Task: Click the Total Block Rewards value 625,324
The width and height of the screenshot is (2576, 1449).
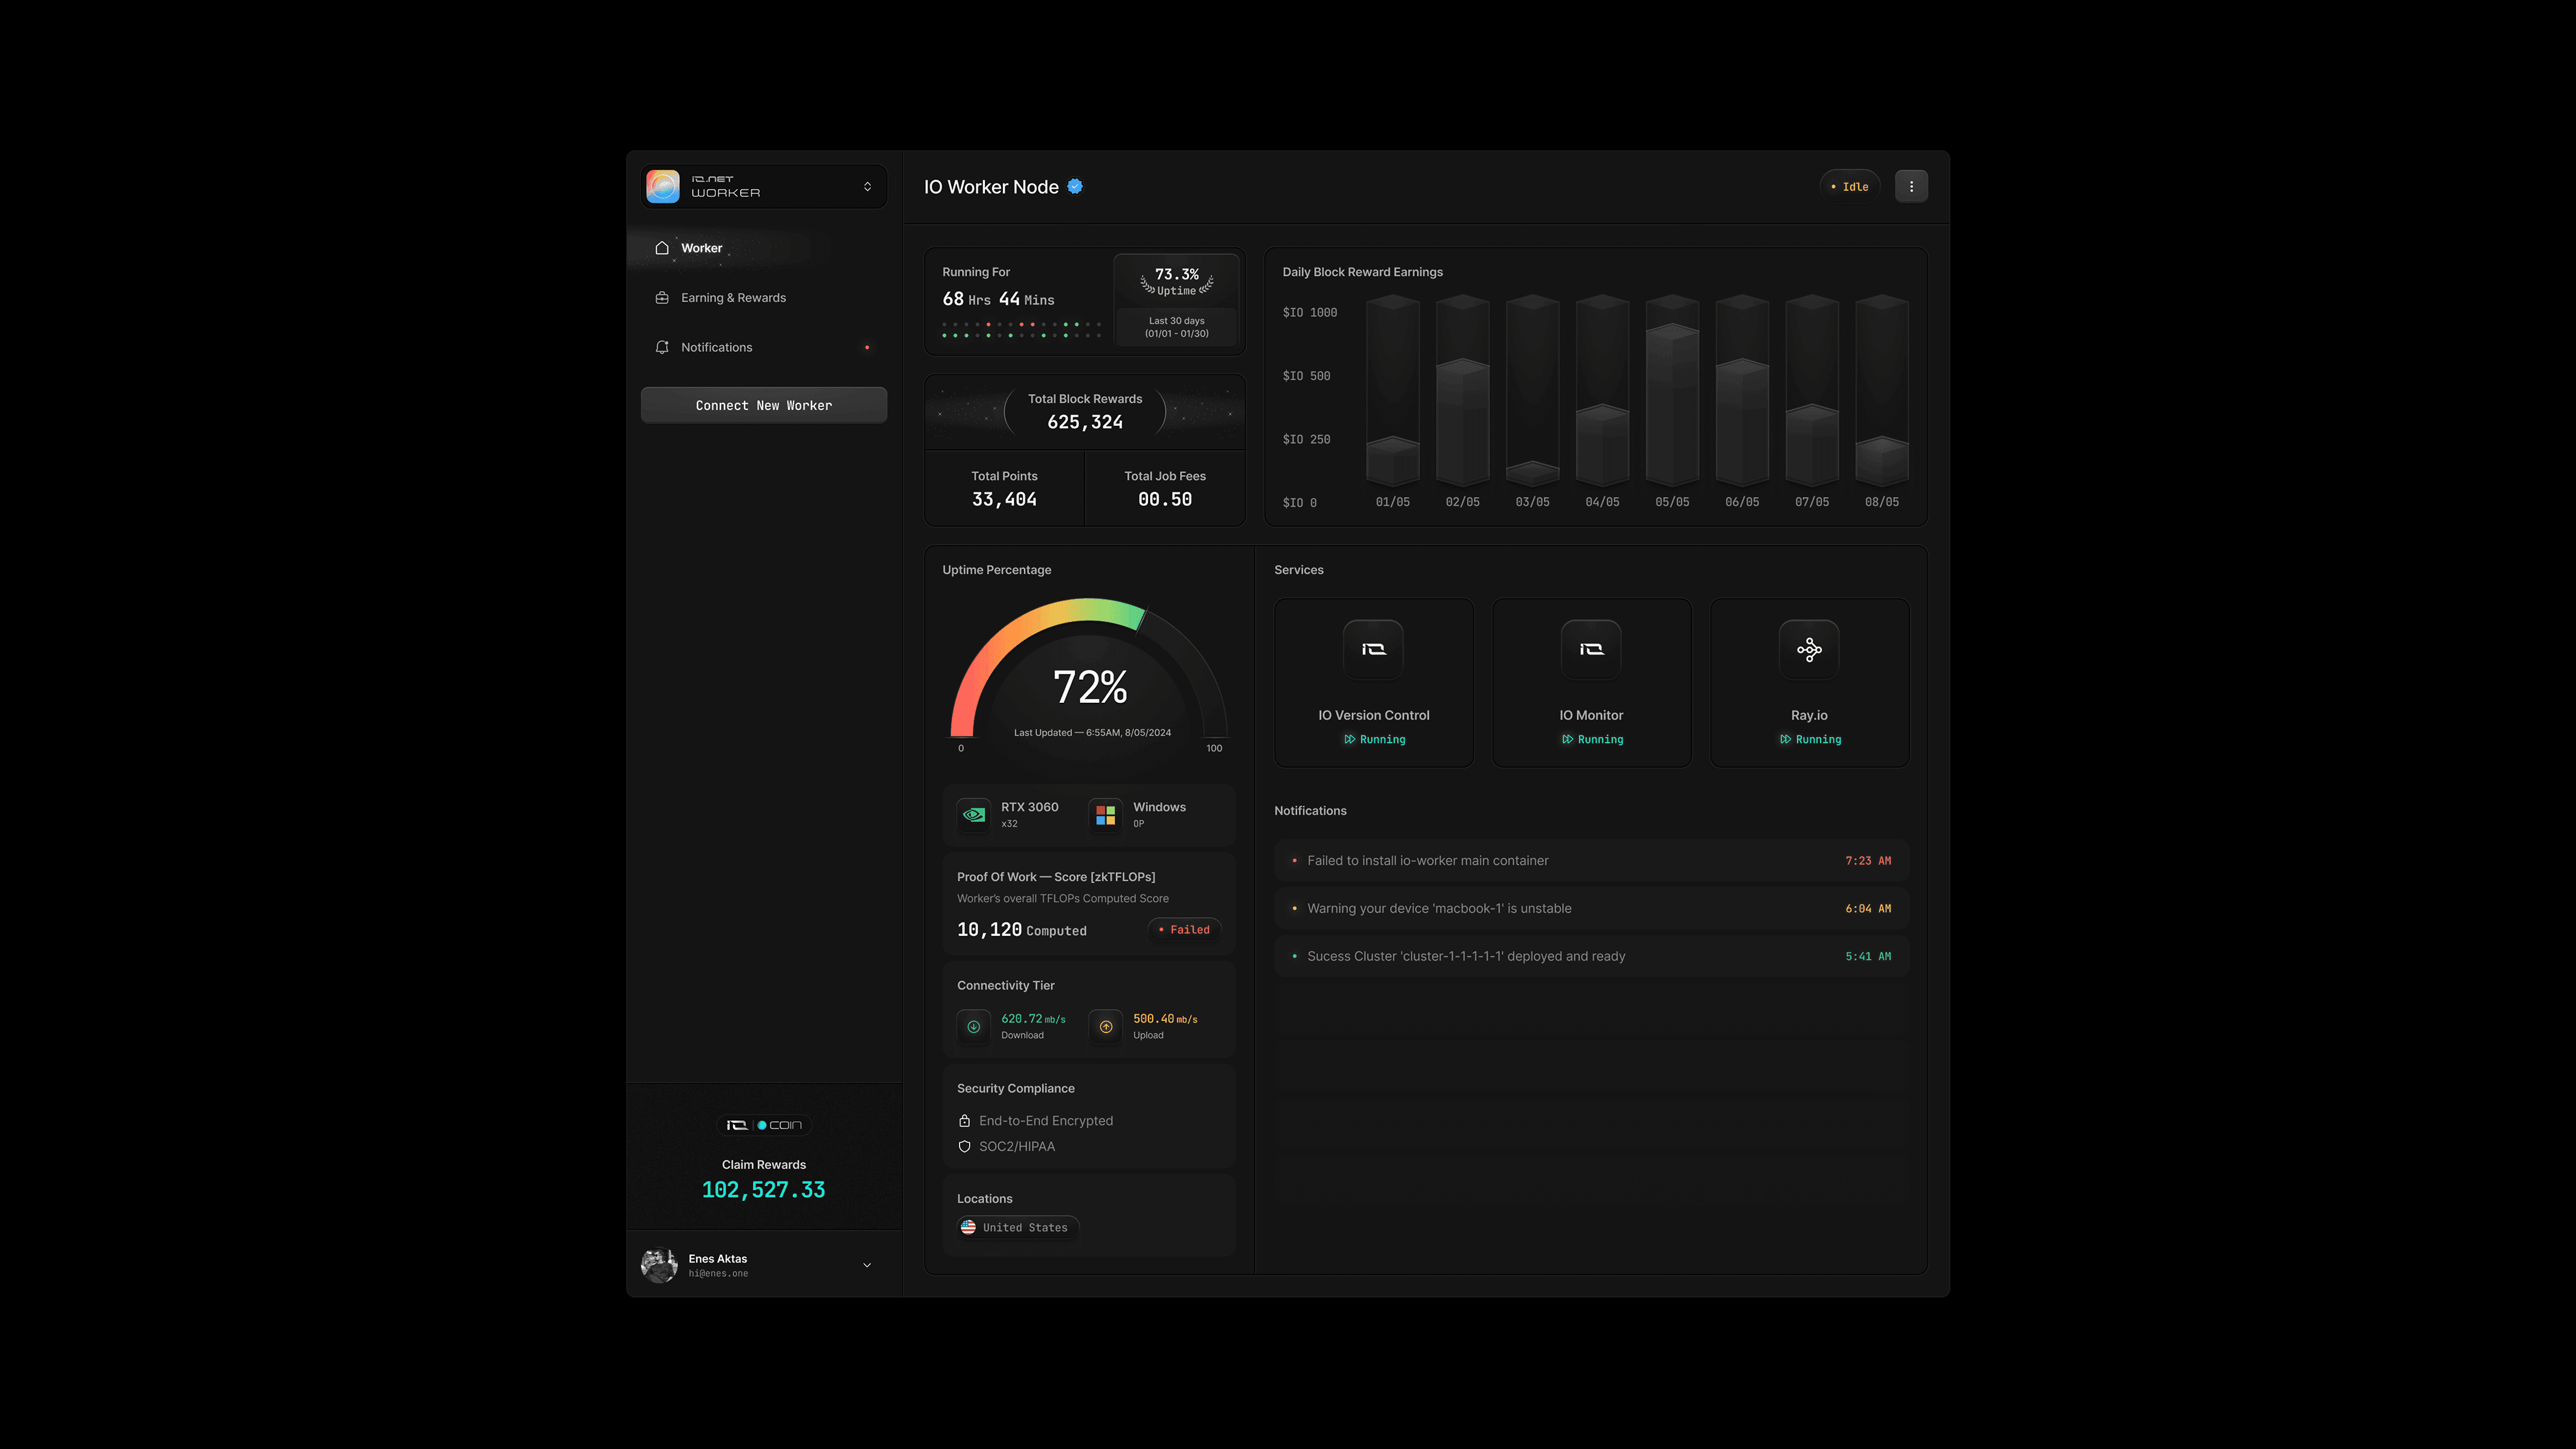Action: tap(1085, 422)
